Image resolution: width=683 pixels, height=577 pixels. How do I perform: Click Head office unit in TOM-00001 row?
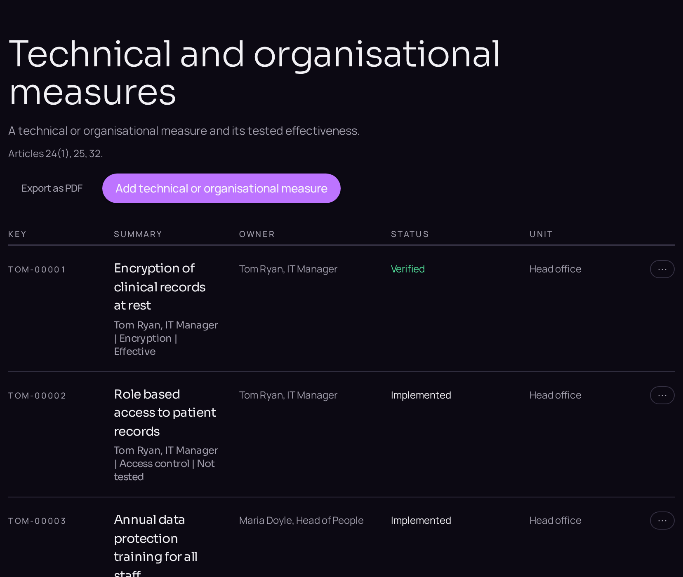pyautogui.click(x=556, y=269)
